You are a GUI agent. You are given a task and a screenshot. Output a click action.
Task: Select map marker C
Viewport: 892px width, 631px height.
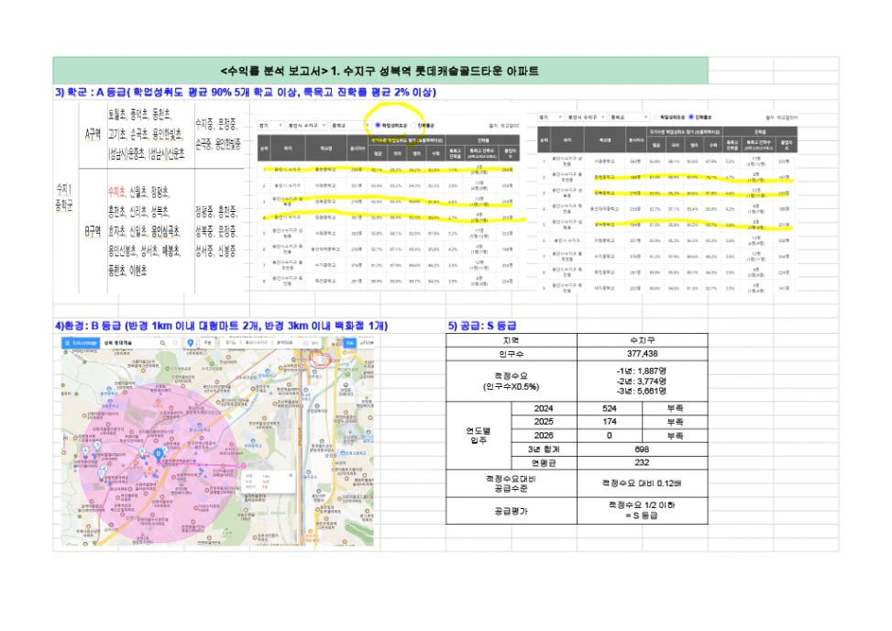[x=102, y=472]
